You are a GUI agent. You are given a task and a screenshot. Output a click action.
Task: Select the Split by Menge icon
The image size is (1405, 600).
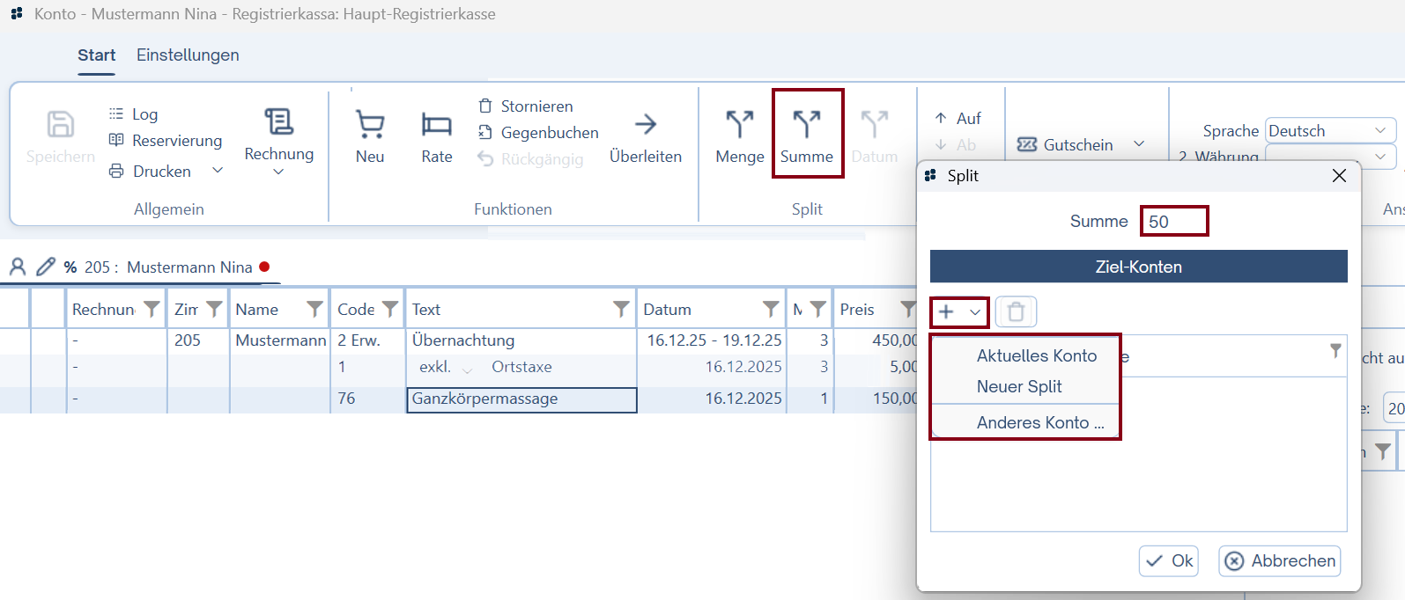pos(739,126)
